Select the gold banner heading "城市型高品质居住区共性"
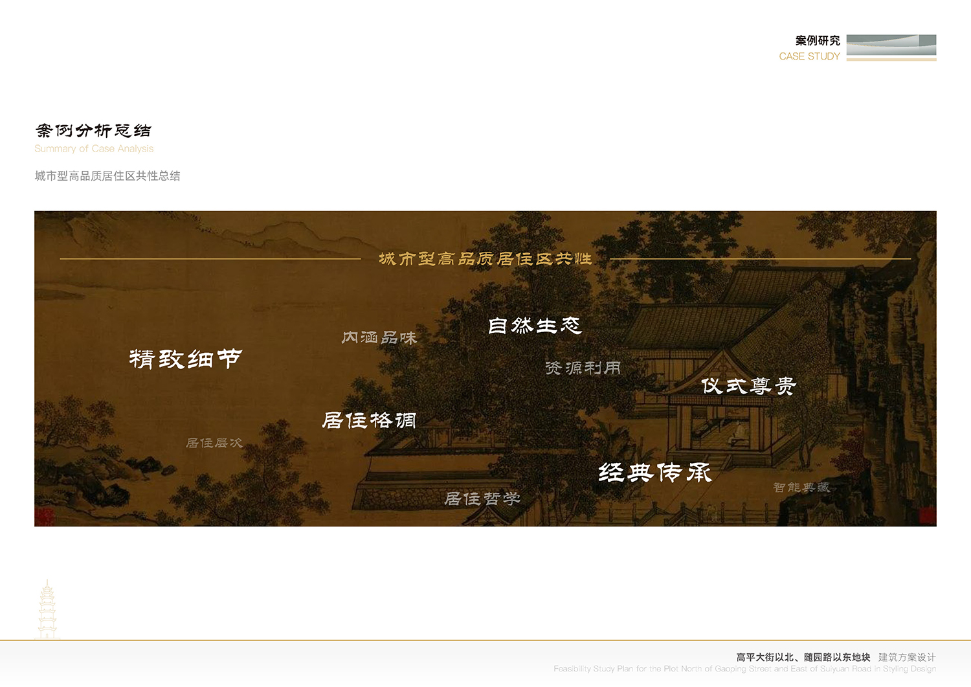 pos(485,259)
